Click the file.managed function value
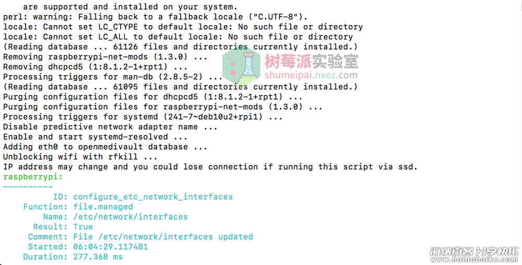 tap(103, 207)
